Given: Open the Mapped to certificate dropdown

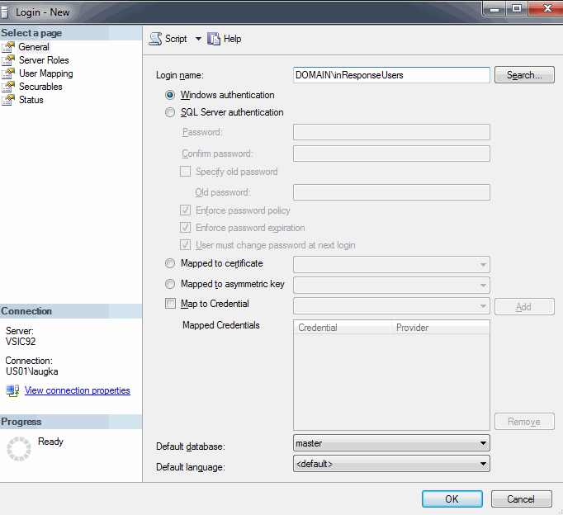Looking at the screenshot, I should coord(391,265).
